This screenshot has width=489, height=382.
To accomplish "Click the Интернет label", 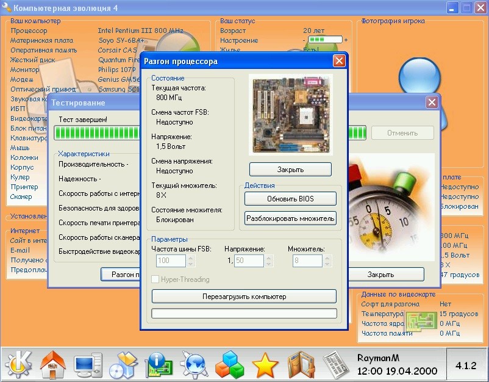I will [x=25, y=231].
